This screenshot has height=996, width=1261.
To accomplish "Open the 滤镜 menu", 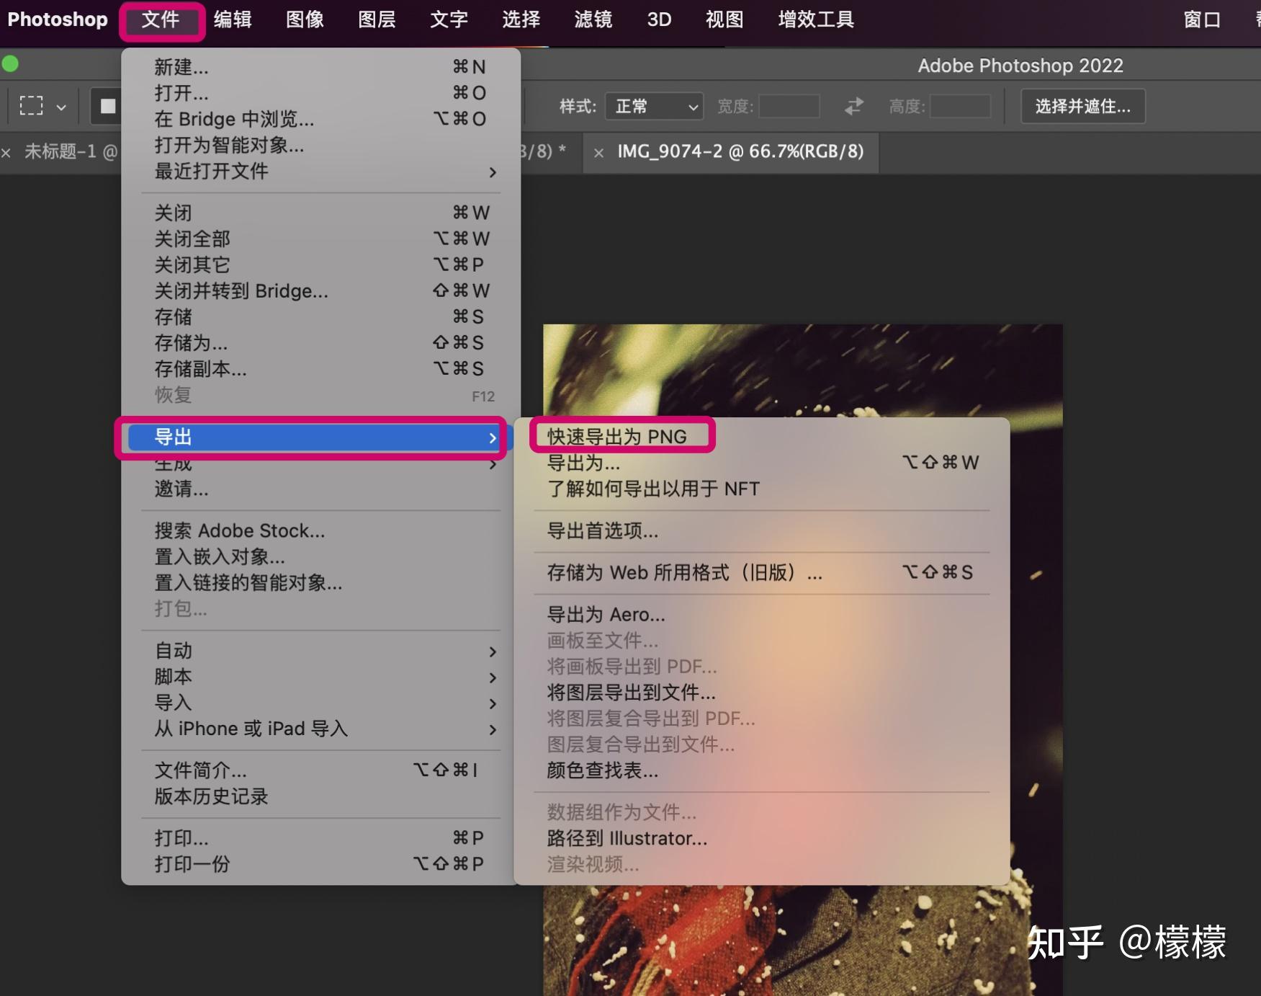I will pyautogui.click(x=592, y=19).
